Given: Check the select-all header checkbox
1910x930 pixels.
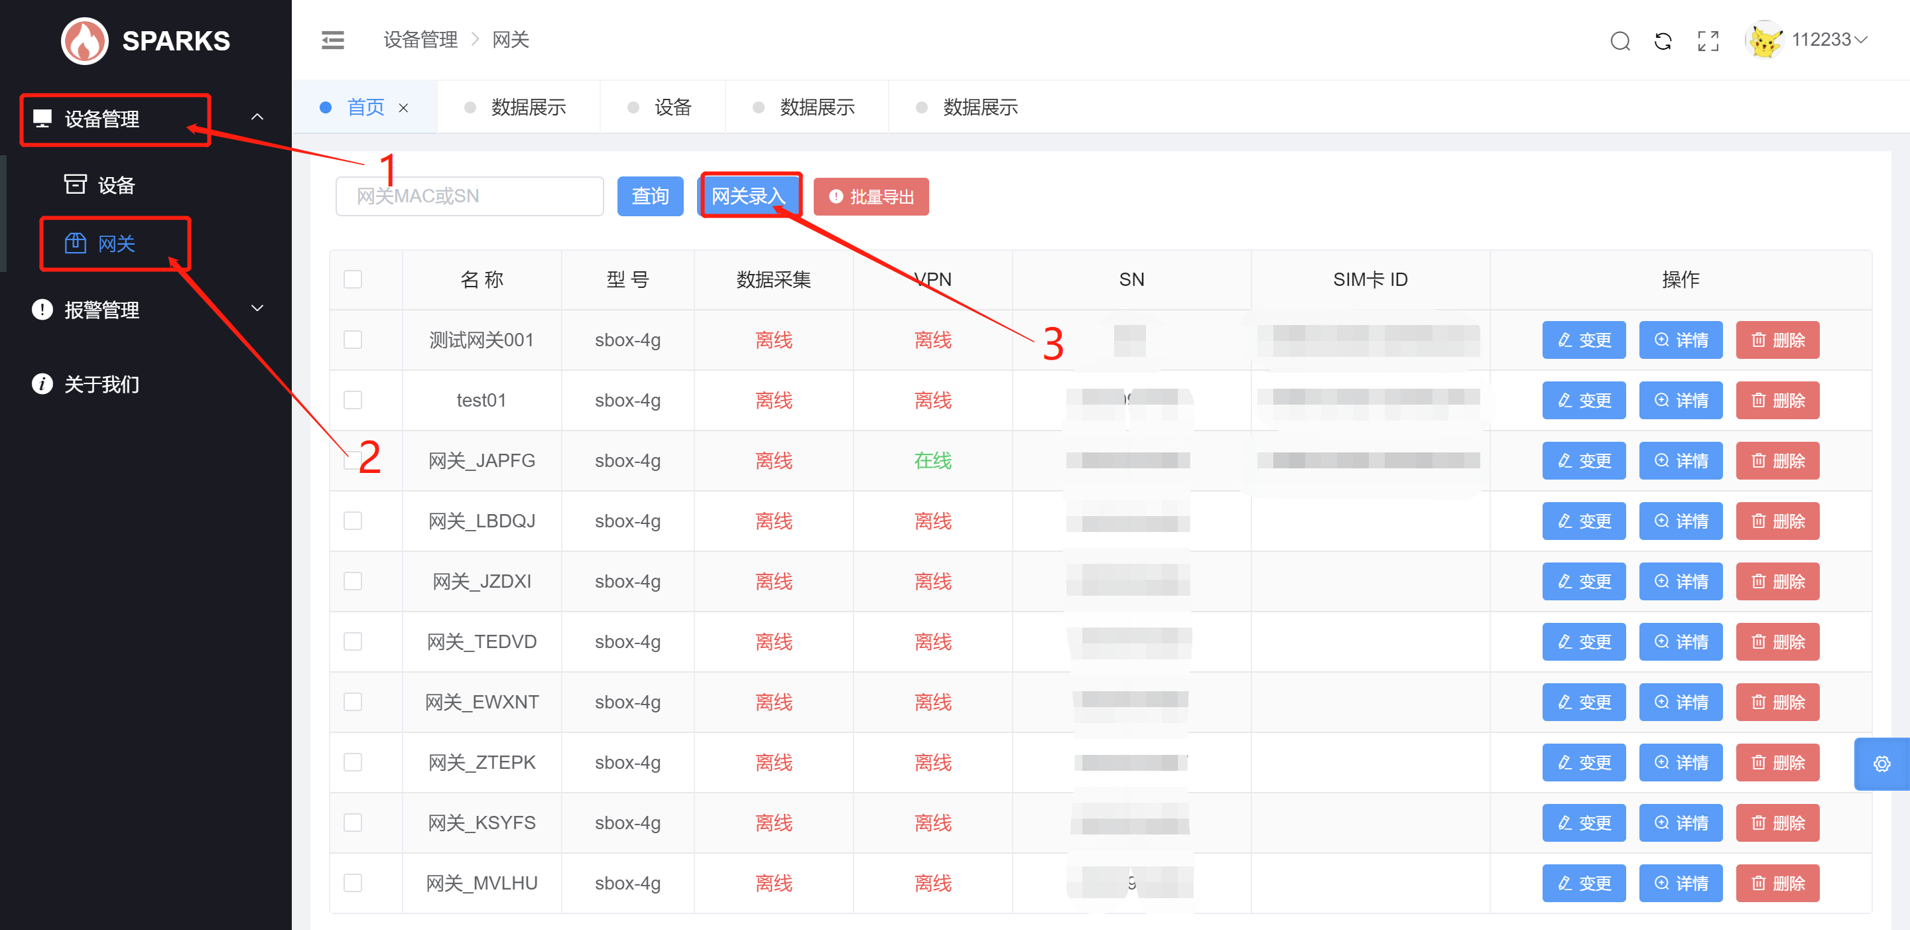Looking at the screenshot, I should (x=353, y=279).
